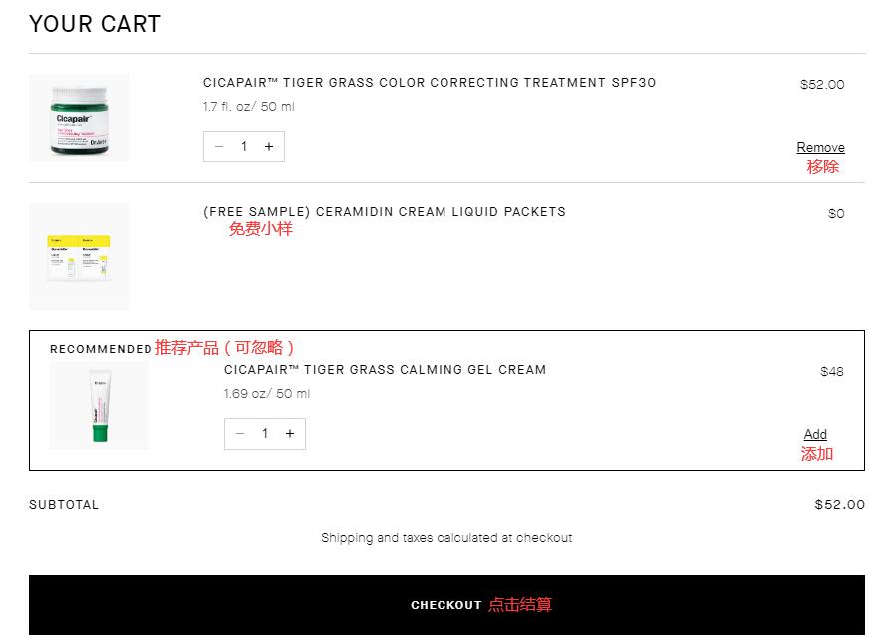Click the red 移除 annotation under Remove
Viewport: 888px width, 641px height.
tap(822, 166)
